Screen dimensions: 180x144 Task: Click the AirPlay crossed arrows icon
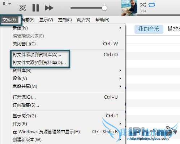pos(22,8)
